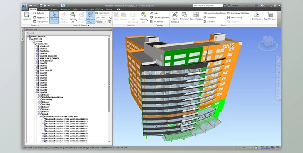Click the Quick Find search icon

[x=110, y=17]
